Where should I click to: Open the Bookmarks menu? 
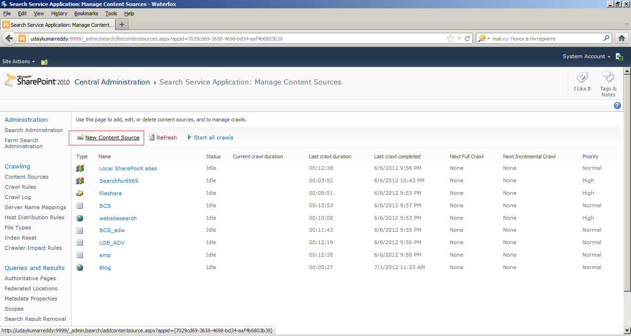86,13
